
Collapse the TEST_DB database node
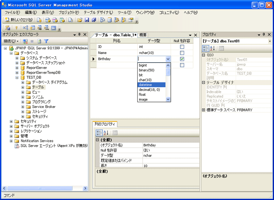coord(17,77)
